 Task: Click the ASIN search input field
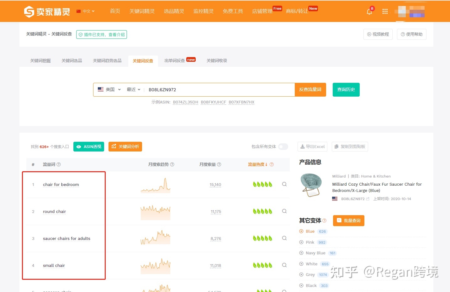(220, 90)
